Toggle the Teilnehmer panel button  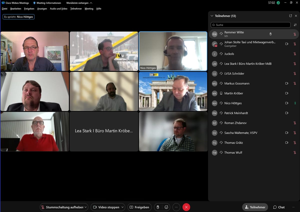pos(255,207)
